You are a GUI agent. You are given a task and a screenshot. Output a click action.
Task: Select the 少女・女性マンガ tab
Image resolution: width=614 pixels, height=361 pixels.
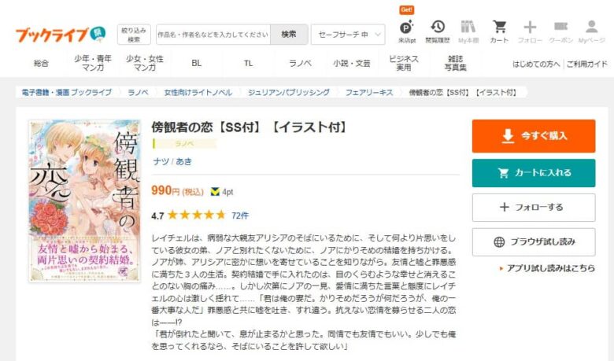(145, 64)
